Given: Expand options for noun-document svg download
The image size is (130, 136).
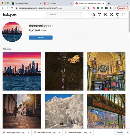Looking at the screenshot, I should 90,132.
